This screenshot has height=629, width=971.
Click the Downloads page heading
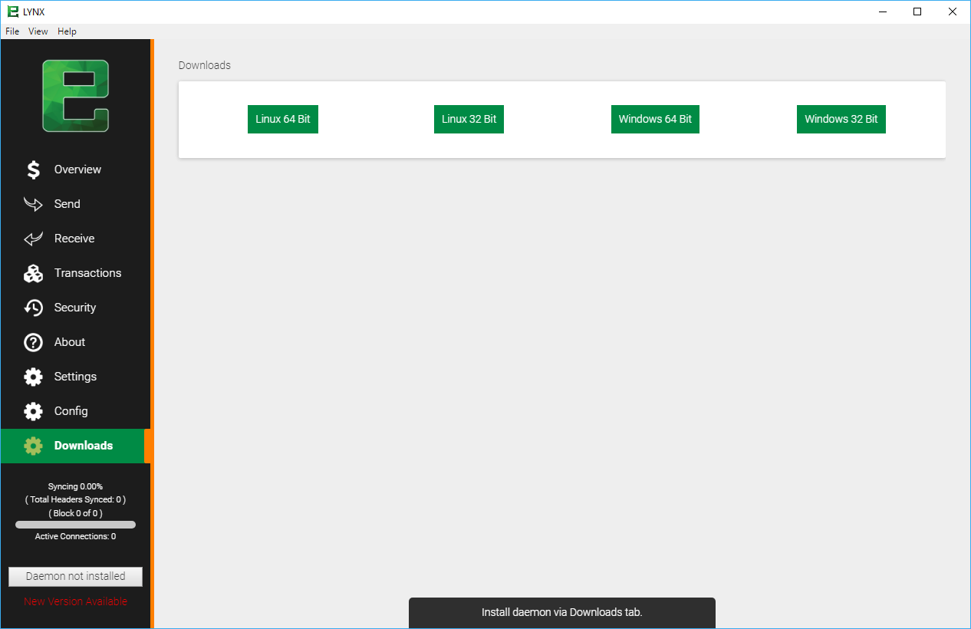(205, 65)
